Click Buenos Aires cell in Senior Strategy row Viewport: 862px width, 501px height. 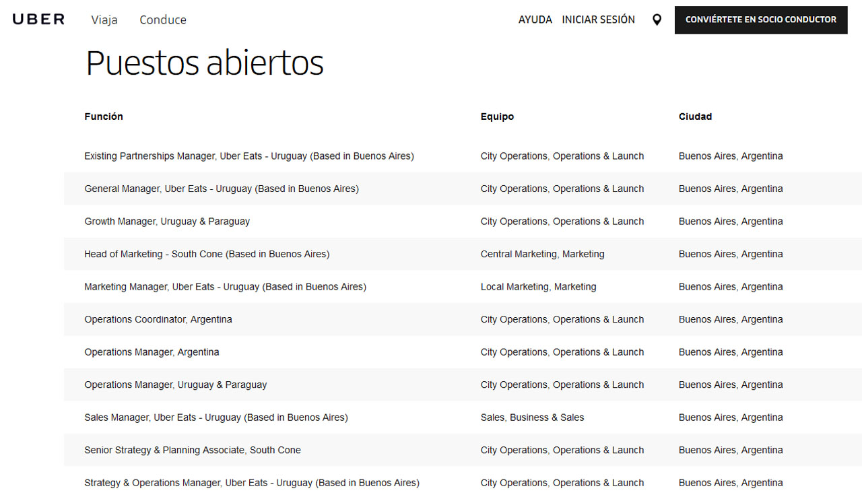[x=731, y=450]
